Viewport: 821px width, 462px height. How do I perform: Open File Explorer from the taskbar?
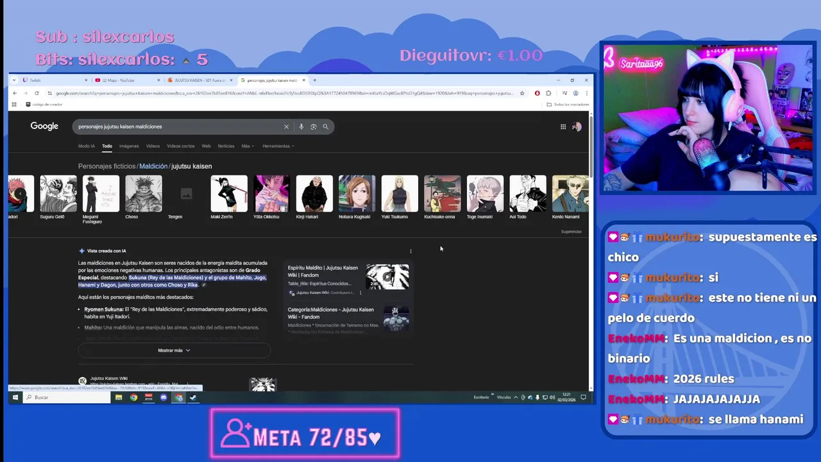119,397
